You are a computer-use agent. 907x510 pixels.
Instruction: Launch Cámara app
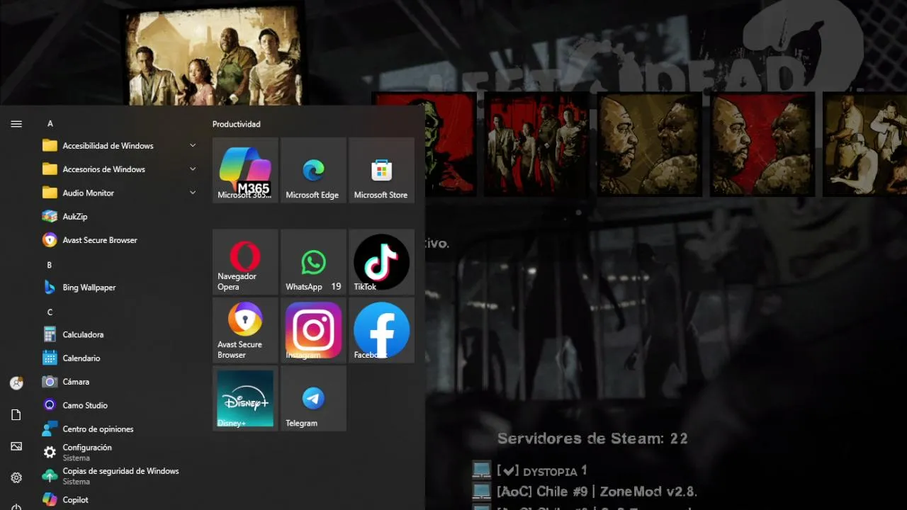point(120,382)
